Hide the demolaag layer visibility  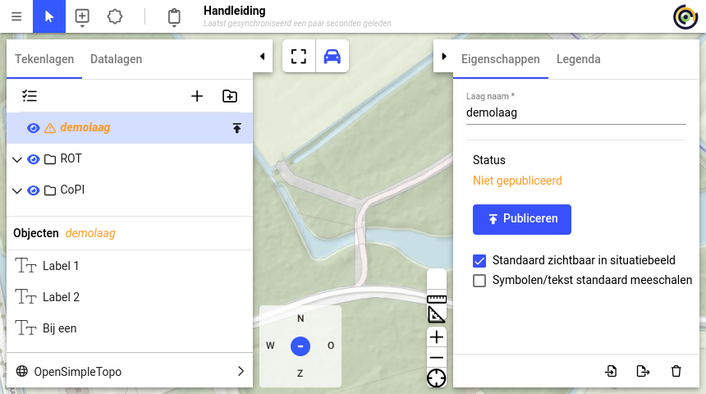click(x=34, y=128)
